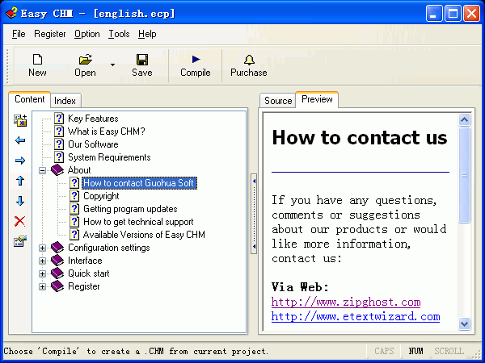Click the move left arrow icon

[x=20, y=140]
